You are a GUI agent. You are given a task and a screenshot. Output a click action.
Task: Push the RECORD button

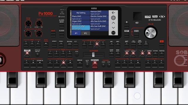coord(70,45)
